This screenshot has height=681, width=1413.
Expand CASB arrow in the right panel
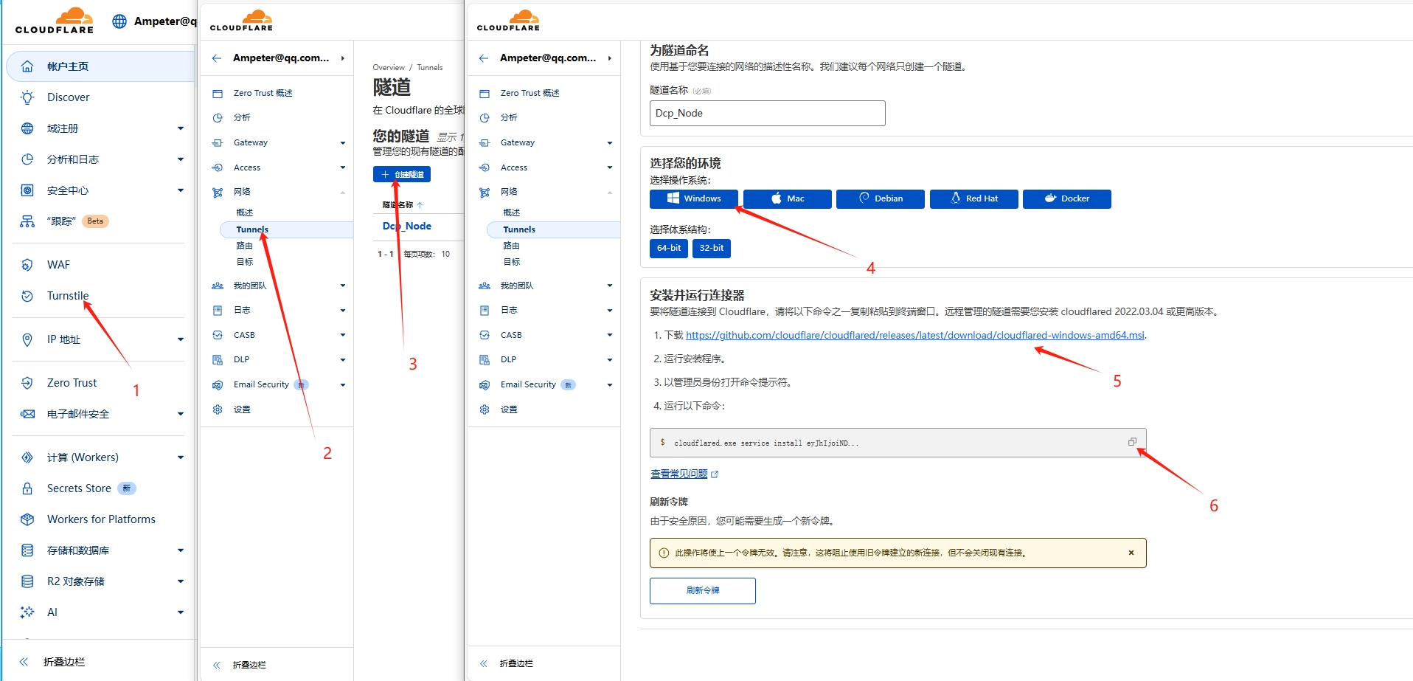(610, 335)
